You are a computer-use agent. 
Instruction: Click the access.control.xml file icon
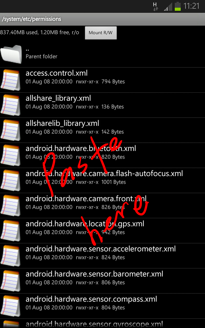click(10, 80)
